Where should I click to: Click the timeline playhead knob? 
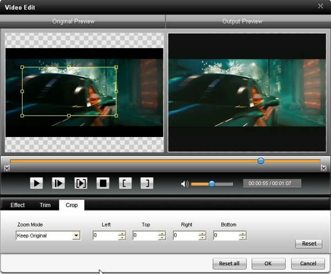261,161
